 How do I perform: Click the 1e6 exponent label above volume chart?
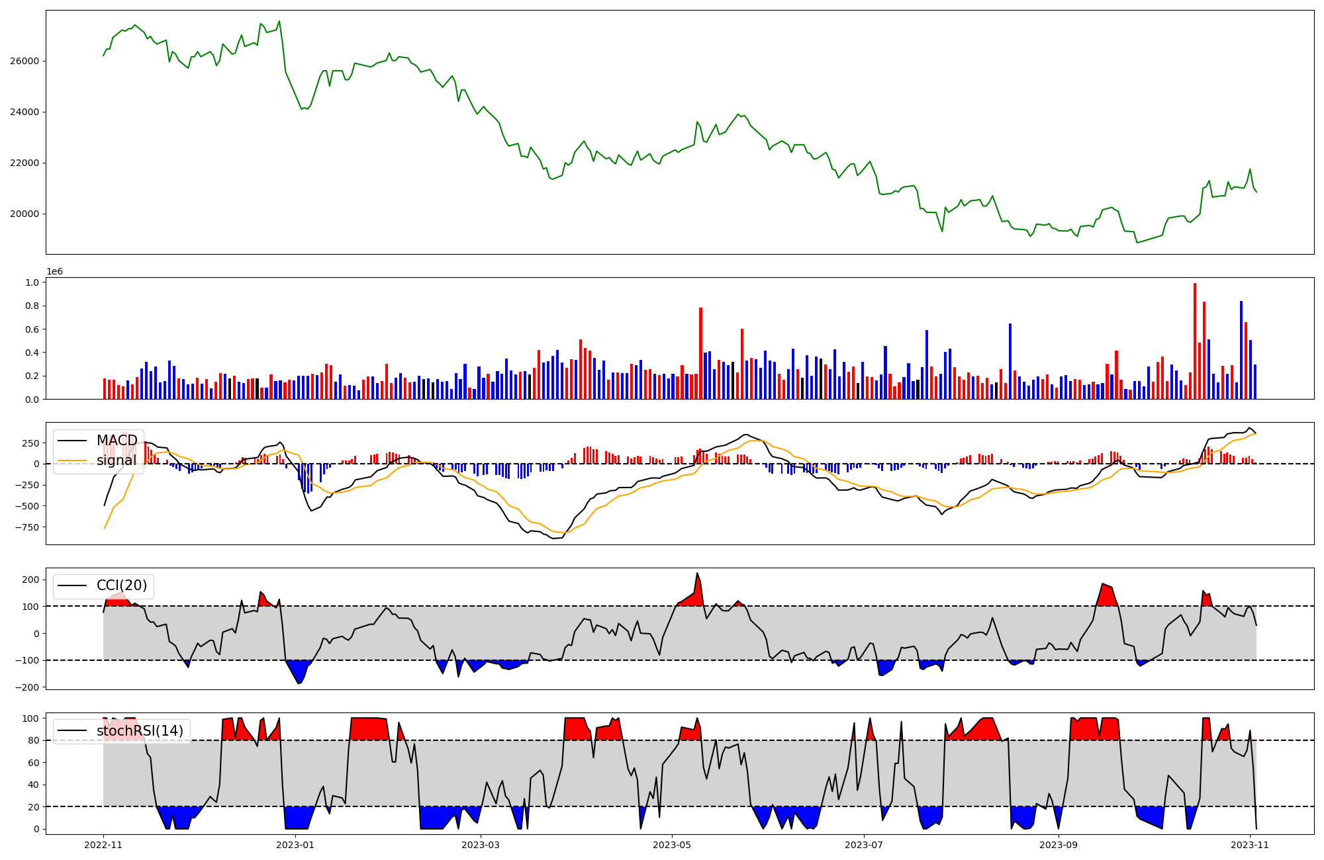click(x=54, y=272)
